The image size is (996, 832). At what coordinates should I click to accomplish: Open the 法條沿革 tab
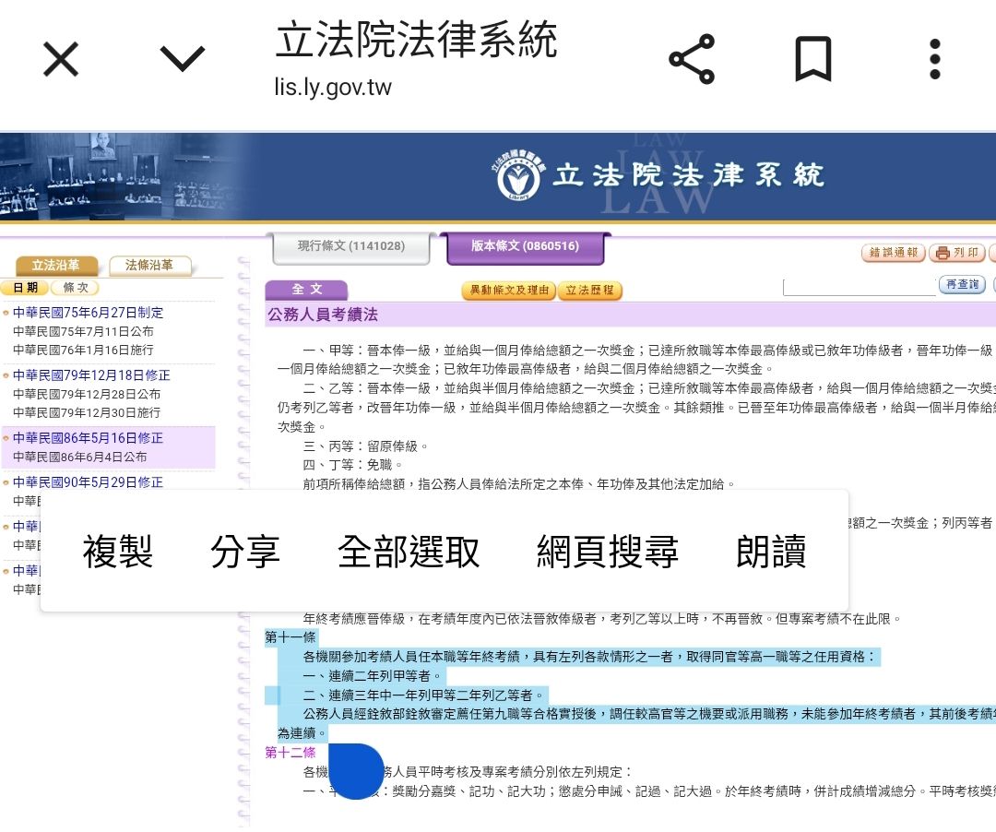[x=149, y=266]
